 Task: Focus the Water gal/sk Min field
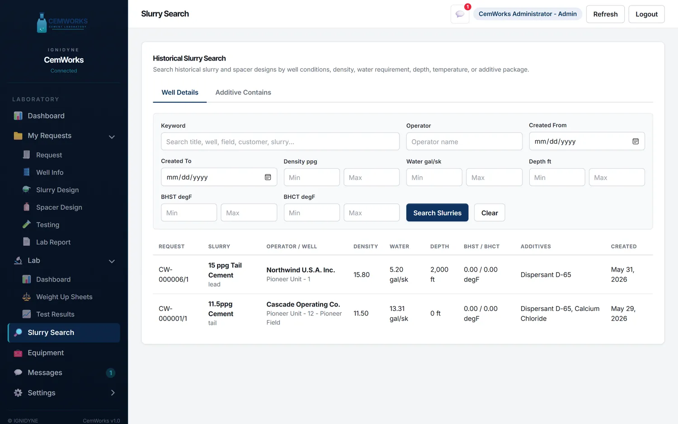[434, 177]
